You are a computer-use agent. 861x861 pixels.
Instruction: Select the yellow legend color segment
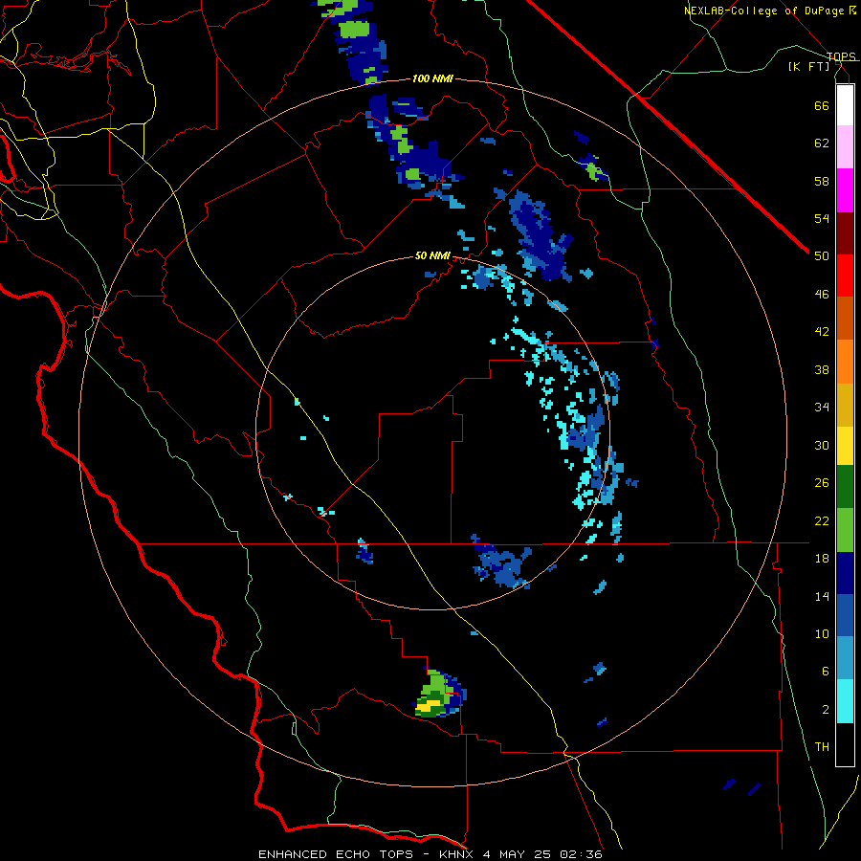pos(845,446)
